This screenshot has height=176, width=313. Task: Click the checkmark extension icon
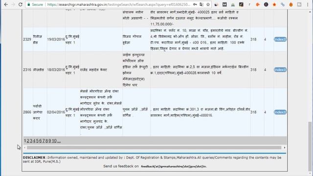[241, 4]
